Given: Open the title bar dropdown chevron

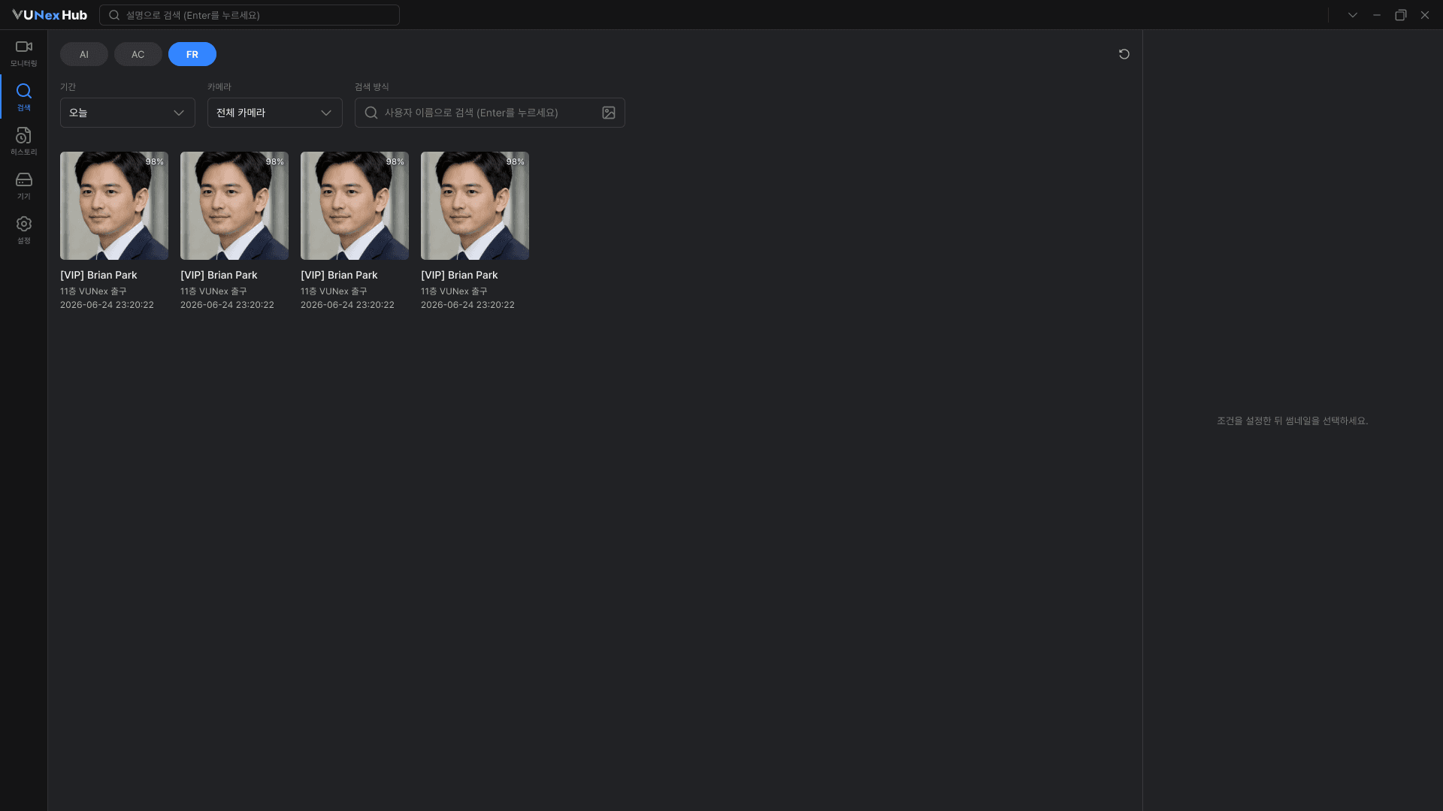Looking at the screenshot, I should click(x=1352, y=15).
